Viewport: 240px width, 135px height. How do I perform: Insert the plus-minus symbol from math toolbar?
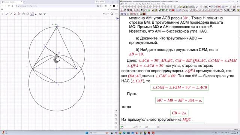[x=167, y=7]
